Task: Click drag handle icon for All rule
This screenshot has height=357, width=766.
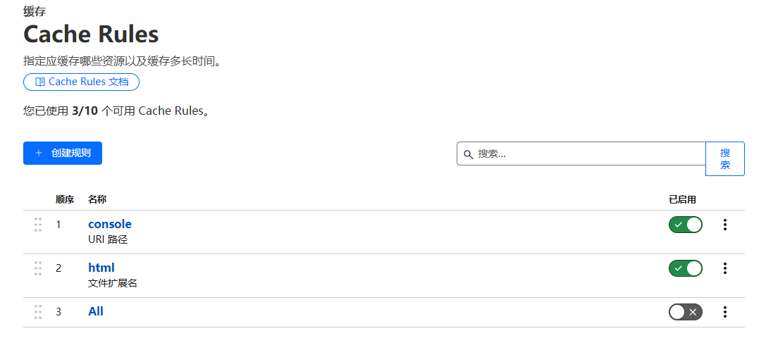Action: pyautogui.click(x=38, y=312)
